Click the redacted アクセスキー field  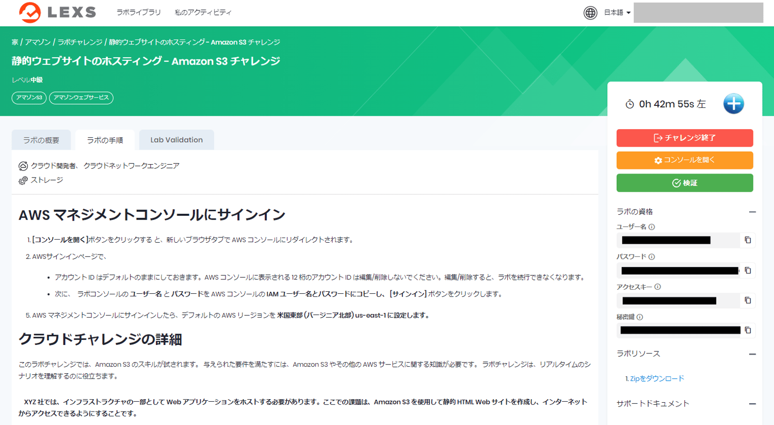click(x=679, y=301)
